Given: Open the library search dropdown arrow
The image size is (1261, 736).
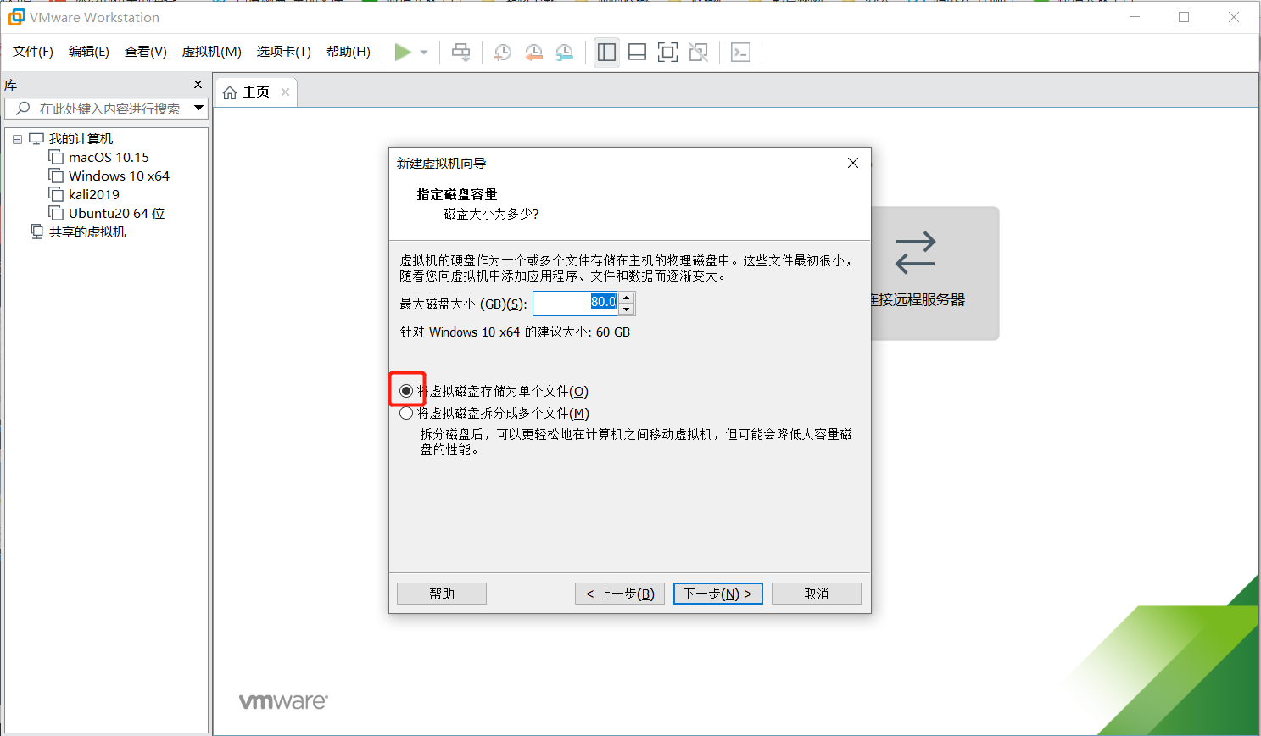Looking at the screenshot, I should click(199, 108).
